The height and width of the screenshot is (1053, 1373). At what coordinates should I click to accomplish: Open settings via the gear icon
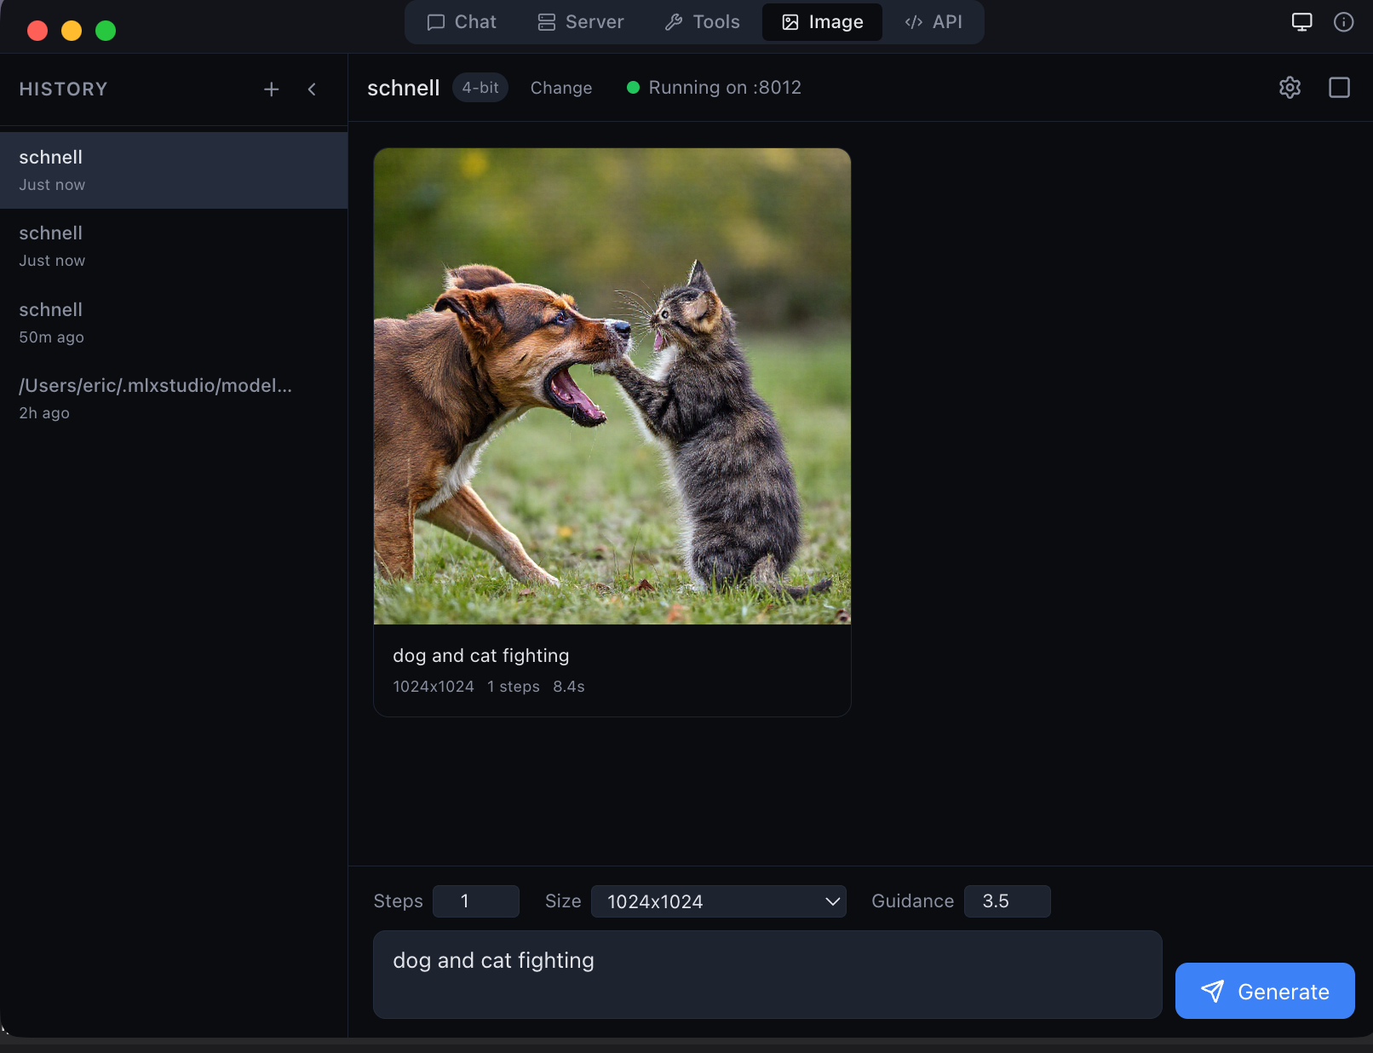point(1290,88)
